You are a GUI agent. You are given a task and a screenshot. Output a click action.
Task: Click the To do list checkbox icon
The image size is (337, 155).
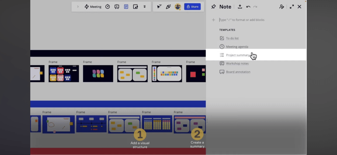tap(222, 38)
